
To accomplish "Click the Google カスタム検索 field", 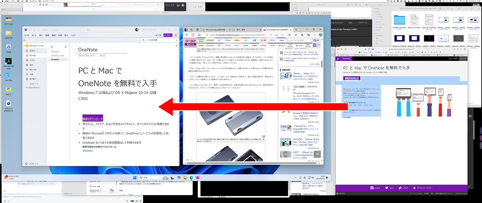I will coord(299,40).
